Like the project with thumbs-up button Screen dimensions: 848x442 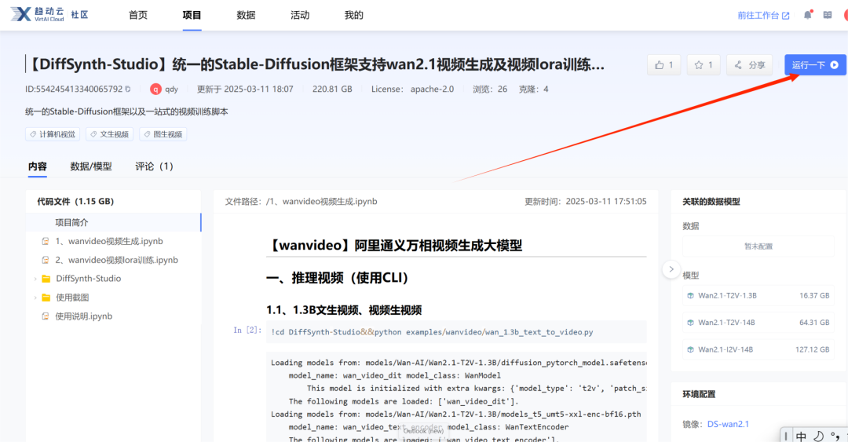coord(663,65)
